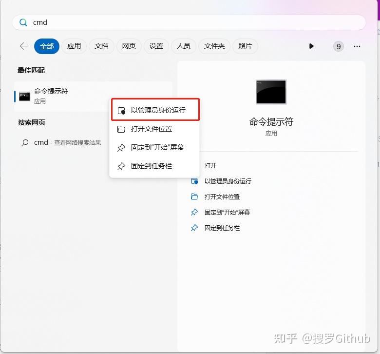
Task: Click 固定到"开始"屏幕 in preview pane
Action: pos(227,212)
